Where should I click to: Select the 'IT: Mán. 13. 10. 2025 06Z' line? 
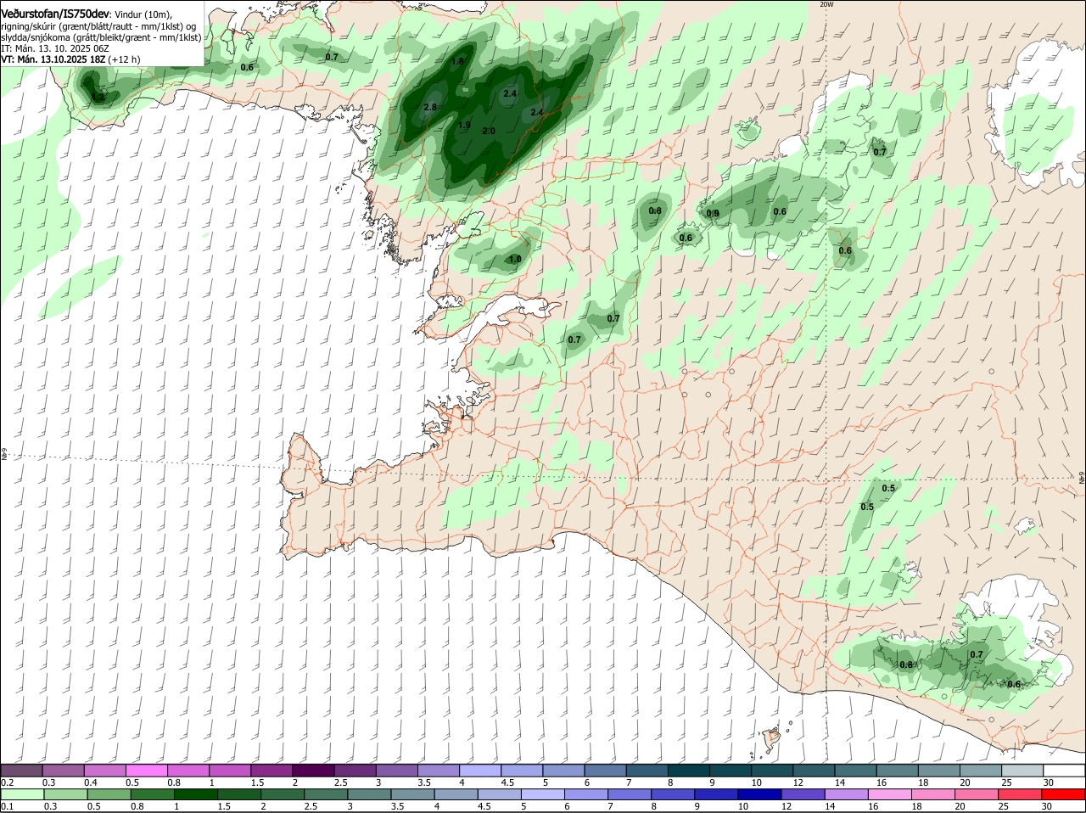click(55, 48)
